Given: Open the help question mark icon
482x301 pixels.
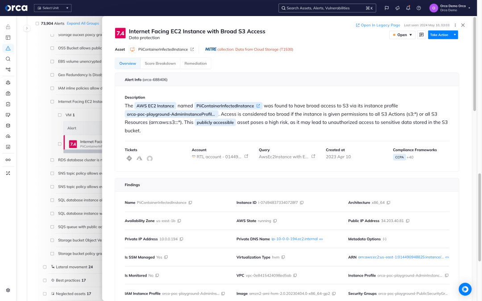Looking at the screenshot, I should (x=419, y=8).
